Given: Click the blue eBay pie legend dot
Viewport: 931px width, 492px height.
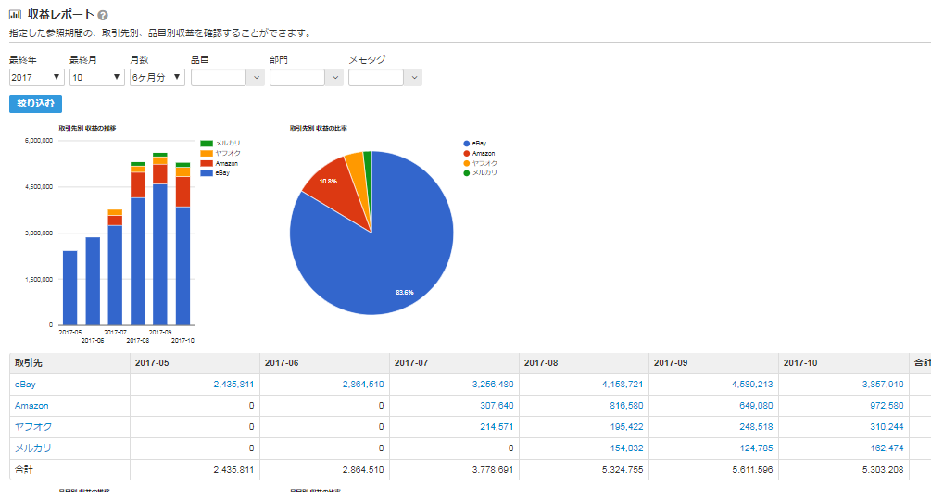Looking at the screenshot, I should click(466, 144).
